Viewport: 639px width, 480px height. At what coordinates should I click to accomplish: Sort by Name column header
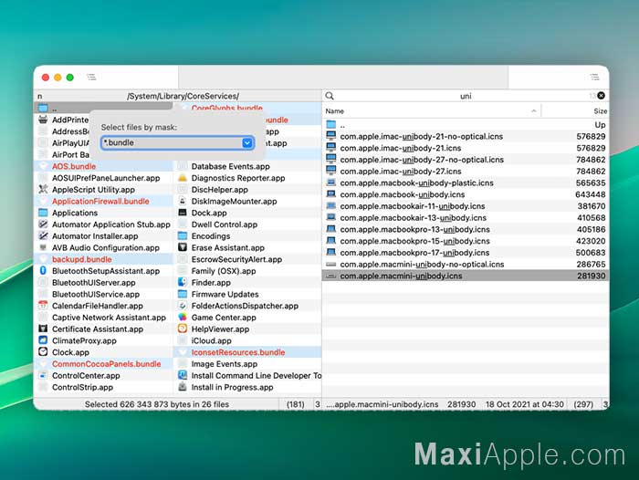[335, 111]
